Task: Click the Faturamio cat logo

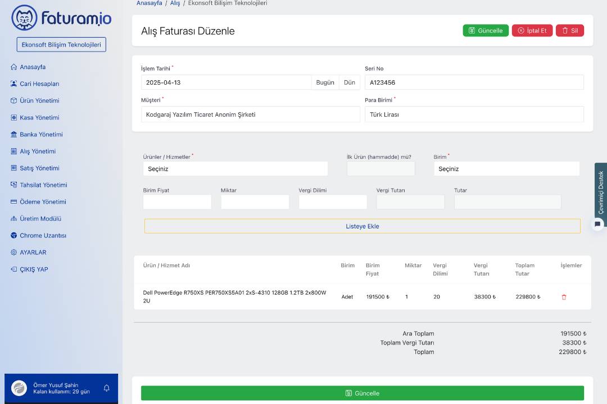Action: [x=24, y=18]
